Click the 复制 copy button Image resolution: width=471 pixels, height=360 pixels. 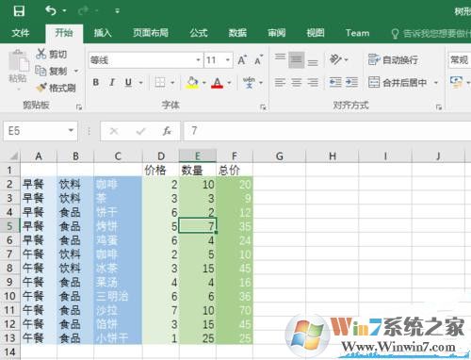point(51,71)
